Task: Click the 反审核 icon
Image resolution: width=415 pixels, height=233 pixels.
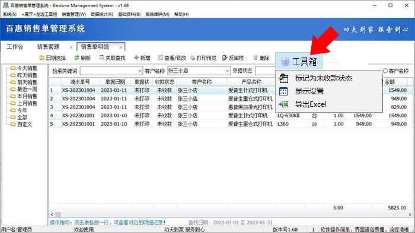Action: click(x=225, y=58)
